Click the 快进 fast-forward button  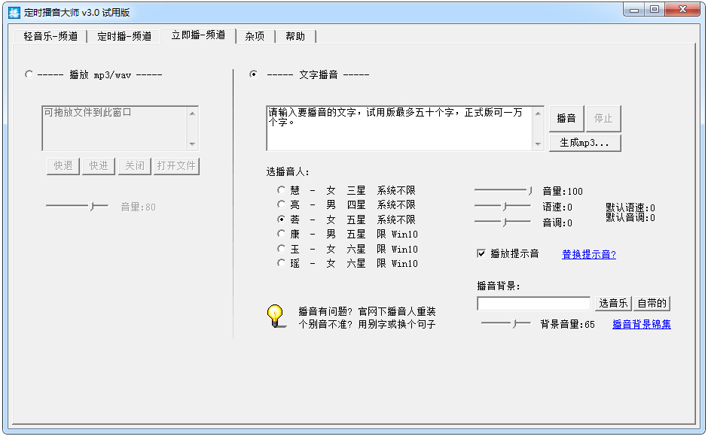click(x=99, y=166)
